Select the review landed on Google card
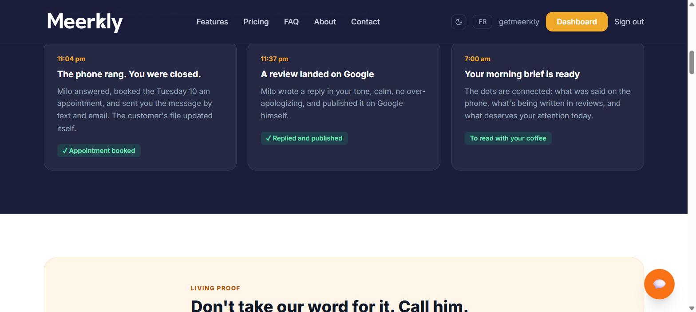Viewport: 696px width, 312px height. pyautogui.click(x=344, y=106)
